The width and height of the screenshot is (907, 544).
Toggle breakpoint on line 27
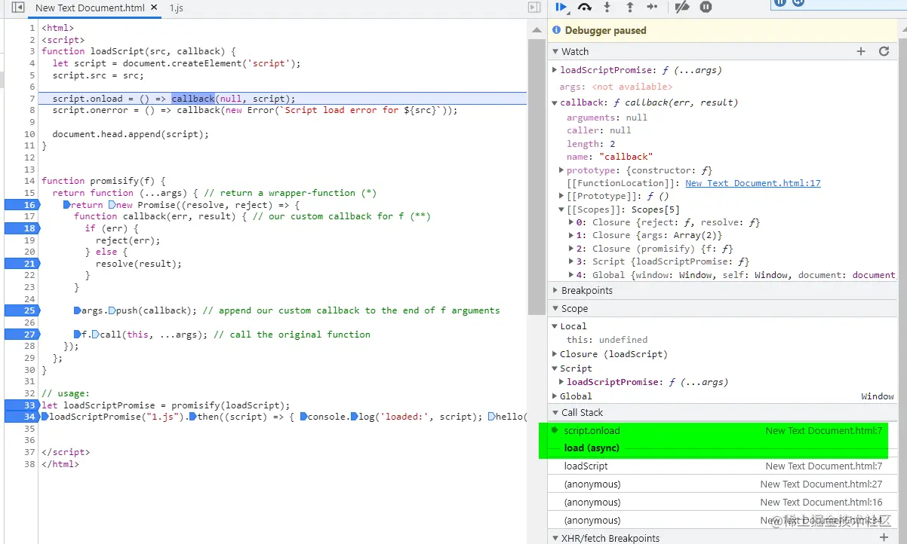pos(21,335)
